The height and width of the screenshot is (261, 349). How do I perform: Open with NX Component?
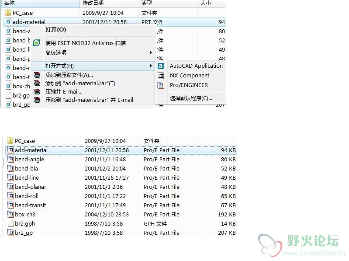190,76
